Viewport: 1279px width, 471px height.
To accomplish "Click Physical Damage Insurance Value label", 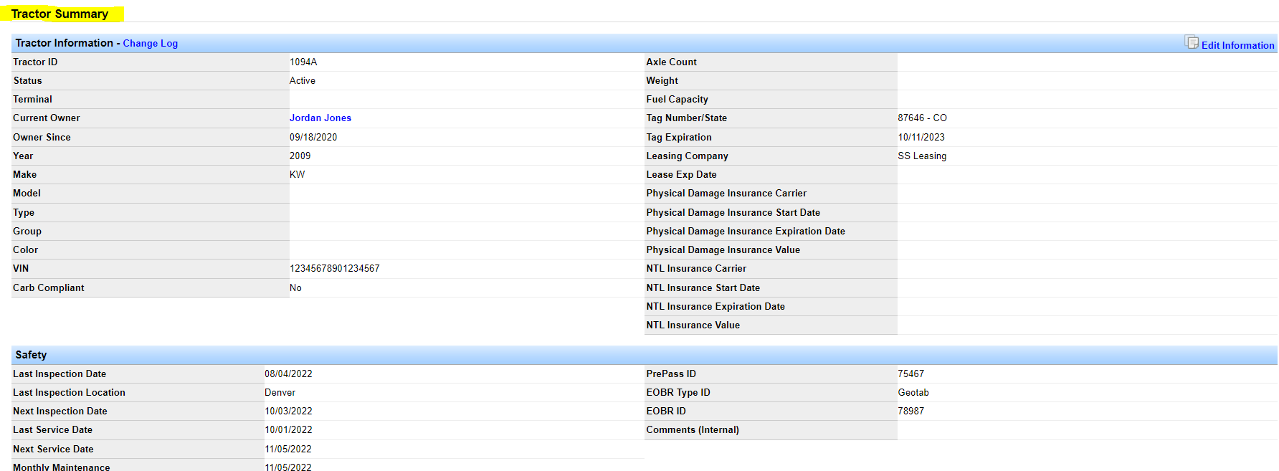I will (x=723, y=250).
